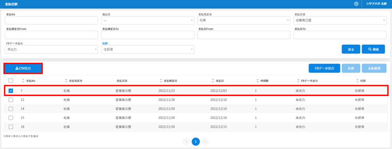Screen dimensions: 392x149
Task: Click the 仕訳 action button
Action: click(351, 68)
